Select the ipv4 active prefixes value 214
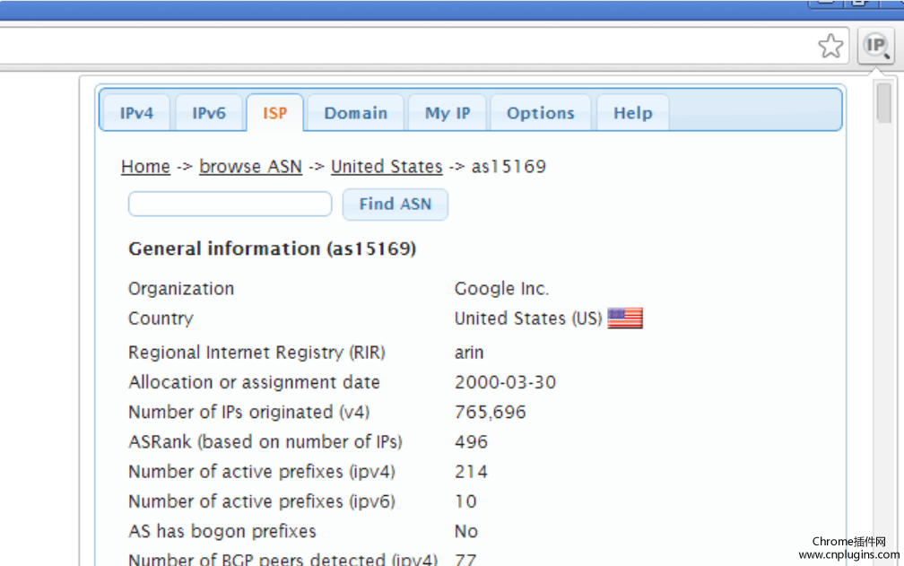The width and height of the screenshot is (904, 566). point(471,472)
